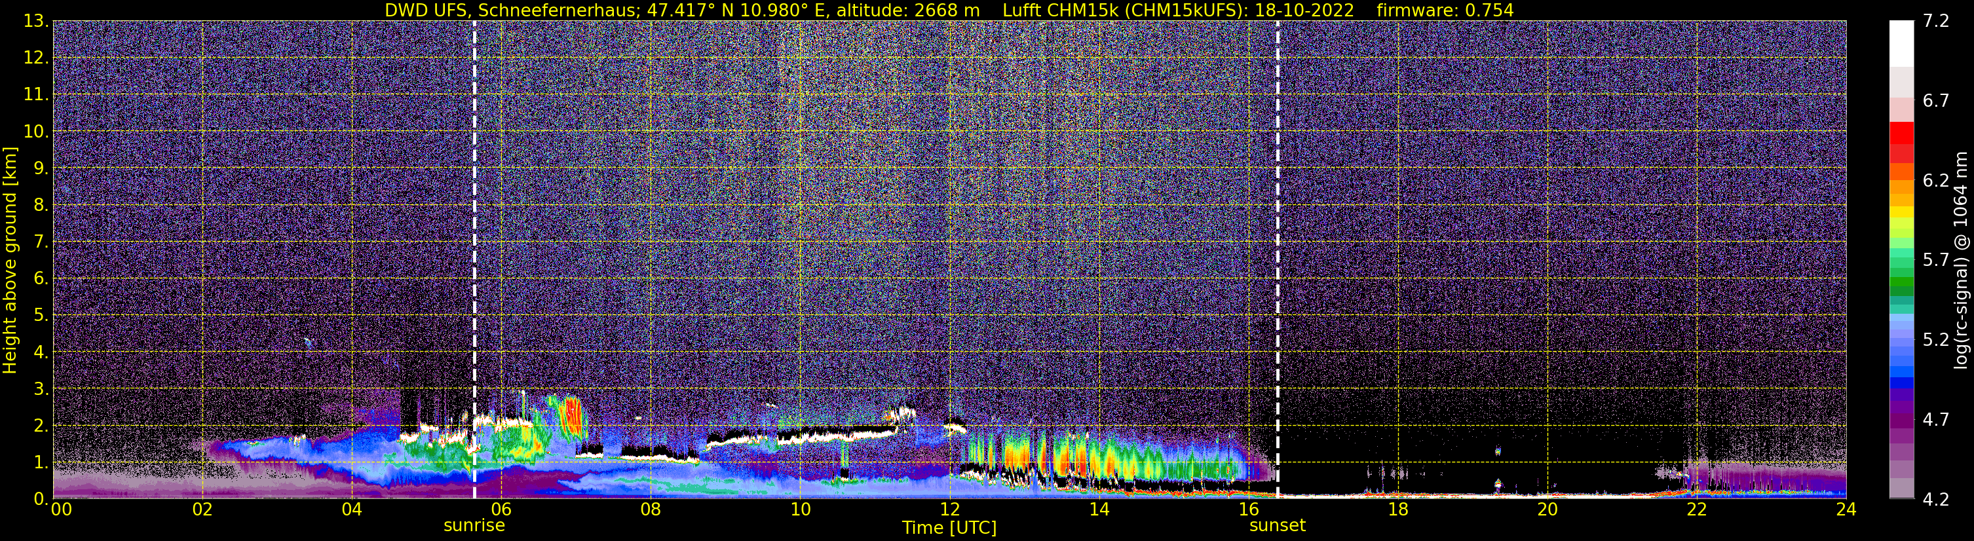1974x541 pixels.
Task: Click the '12.' height tick label on the height axis
Action: tap(36, 58)
